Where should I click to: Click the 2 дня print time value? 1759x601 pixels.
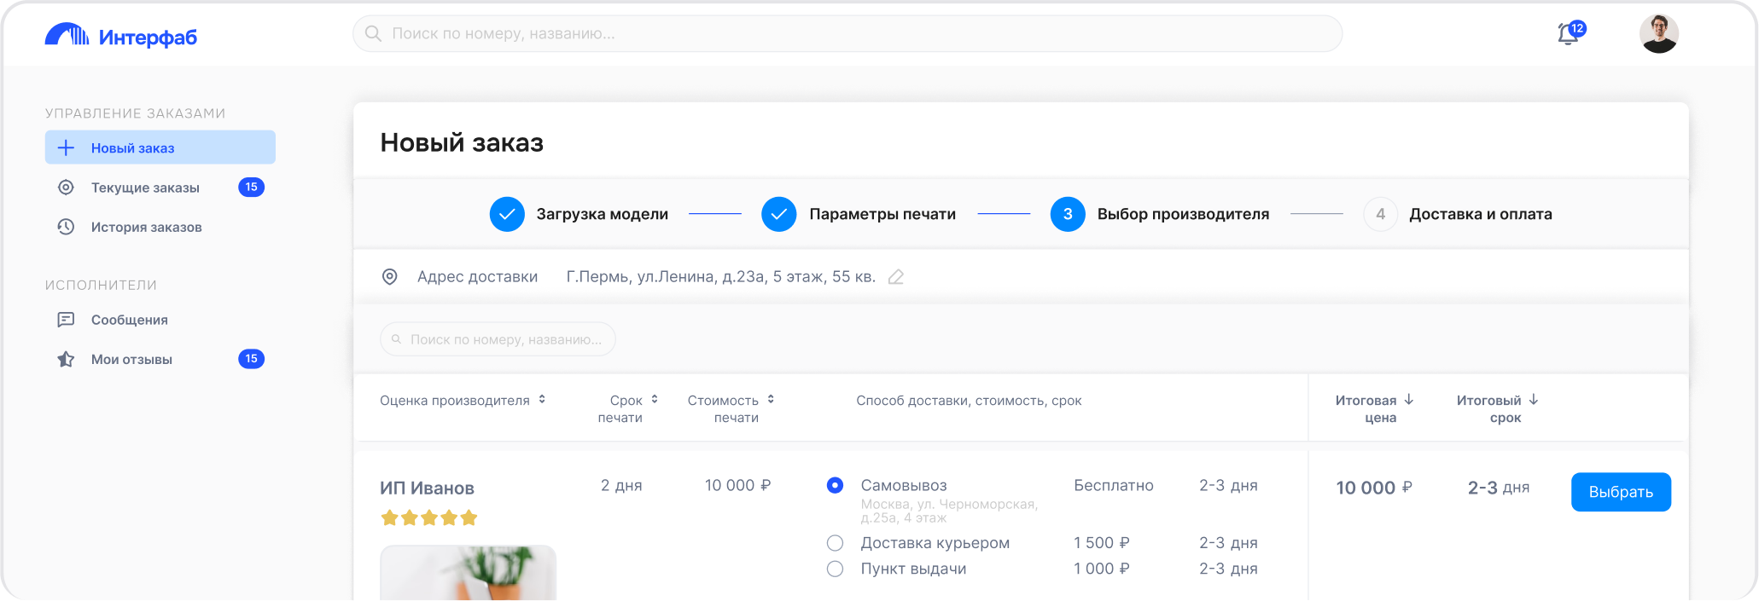(621, 485)
